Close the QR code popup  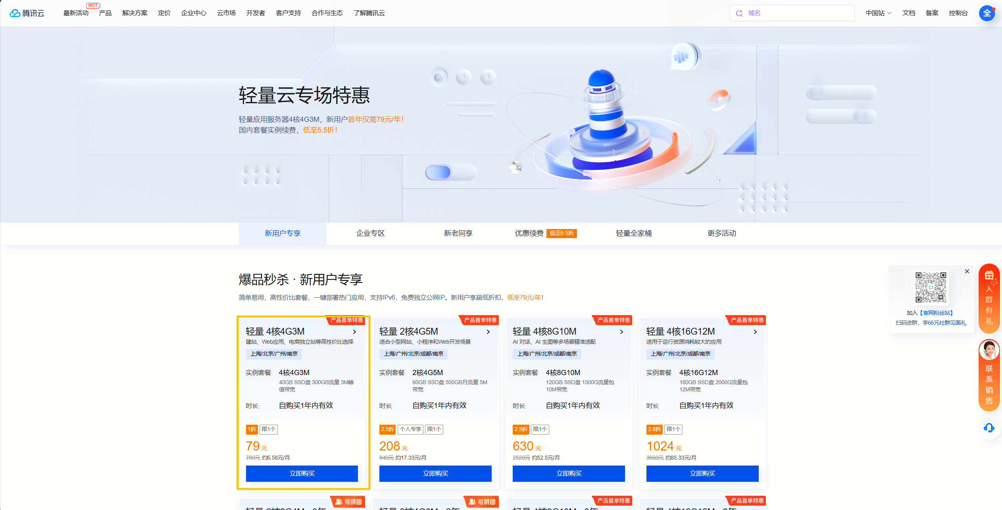pos(967,271)
